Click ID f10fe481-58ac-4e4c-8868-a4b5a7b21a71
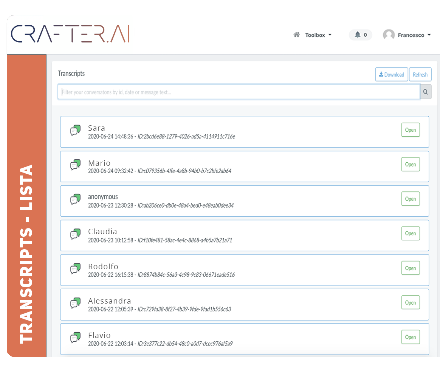 (184, 240)
